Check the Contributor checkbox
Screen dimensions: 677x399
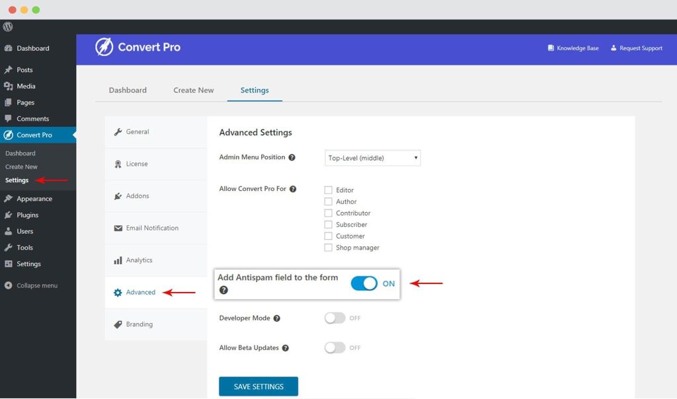328,213
